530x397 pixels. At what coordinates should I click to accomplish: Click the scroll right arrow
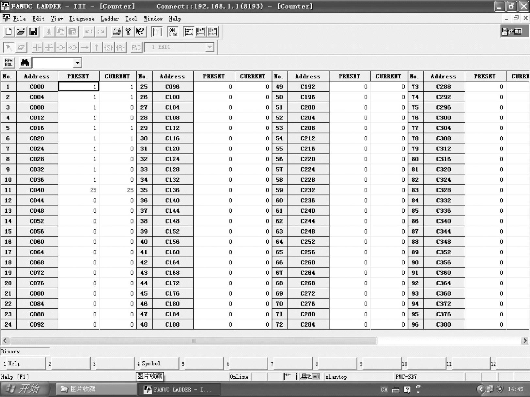click(525, 341)
